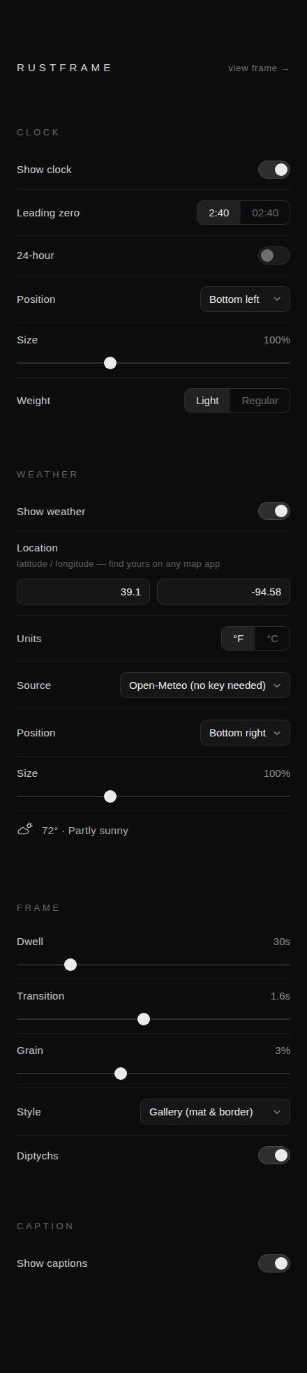
Task: Click the latitude / longitude hint text
Action: coord(119,564)
